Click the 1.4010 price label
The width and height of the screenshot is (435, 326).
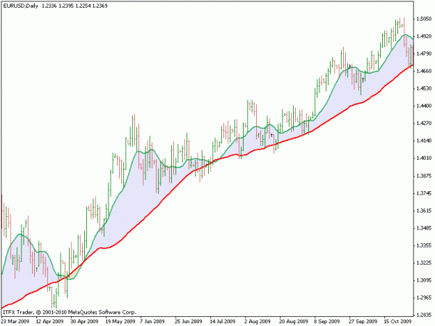pos(424,158)
